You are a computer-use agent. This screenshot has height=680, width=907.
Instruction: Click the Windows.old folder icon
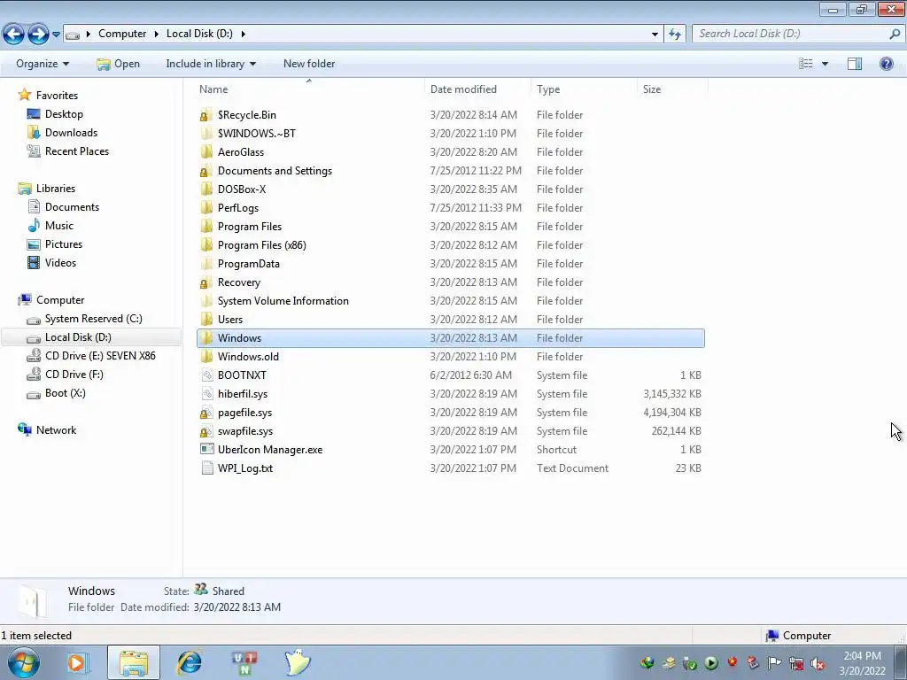pos(205,357)
